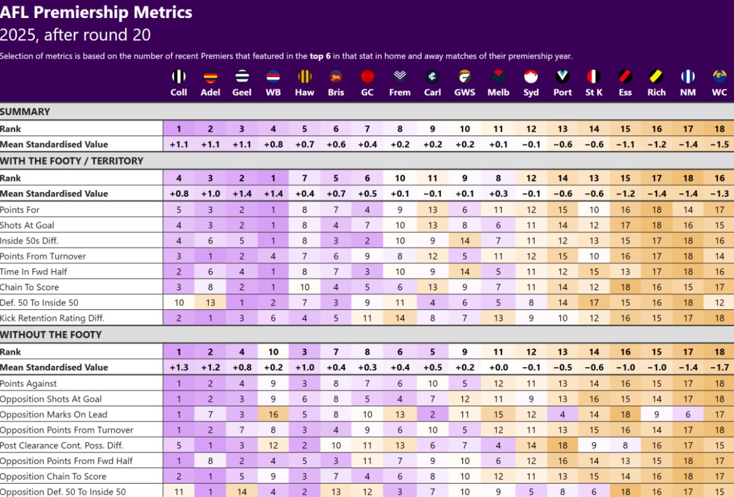The height and width of the screenshot is (497, 734).
Task: Select the Opposition Marks On Lead row label
Action: tap(54, 415)
